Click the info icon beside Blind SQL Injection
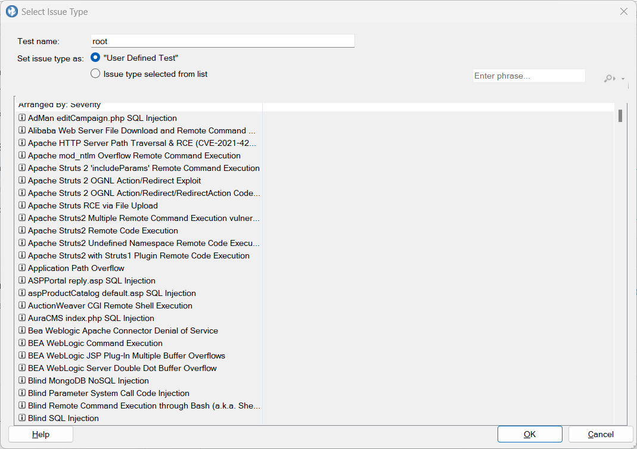This screenshot has height=449, width=637. tap(22, 418)
